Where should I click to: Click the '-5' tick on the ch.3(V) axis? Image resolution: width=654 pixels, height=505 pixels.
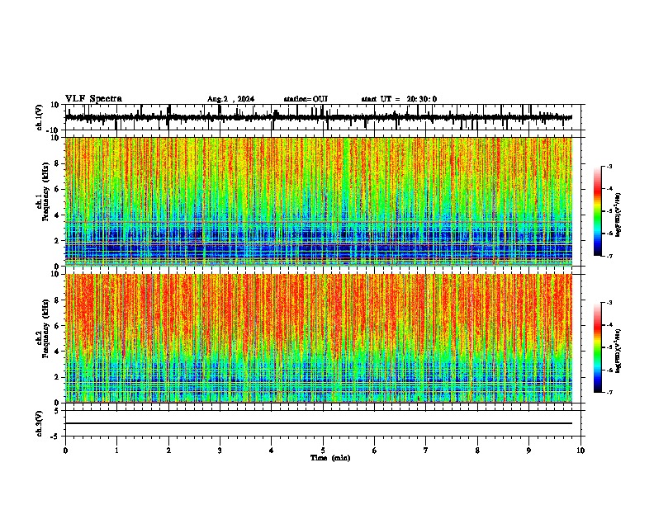(x=56, y=437)
